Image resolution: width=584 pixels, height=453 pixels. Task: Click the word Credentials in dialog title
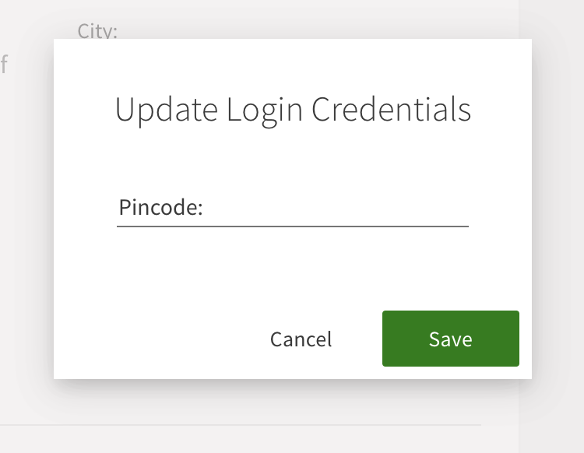[391, 110]
